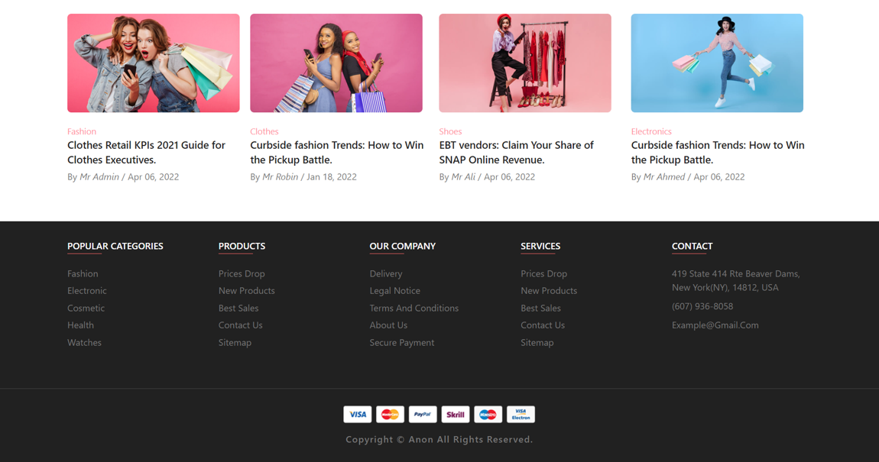This screenshot has width=879, height=462.
Task: Select the PayPal payment icon
Action: [x=423, y=415]
